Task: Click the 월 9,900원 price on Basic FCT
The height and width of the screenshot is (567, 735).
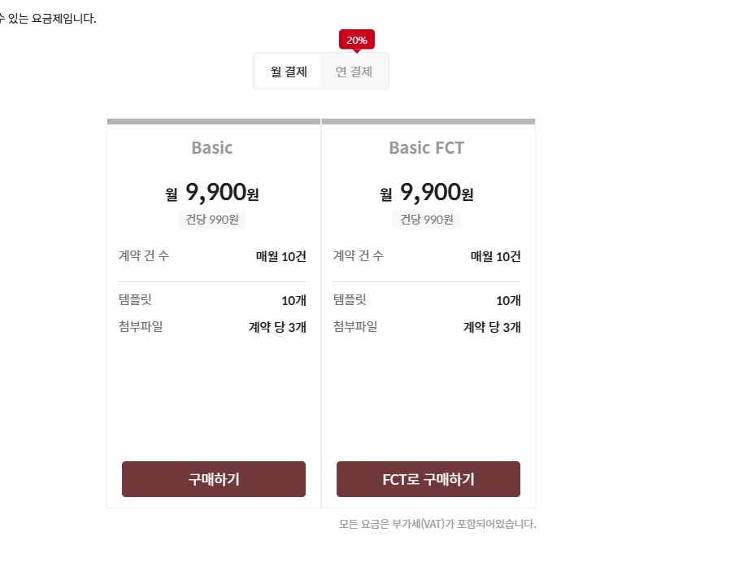Action: coord(426,192)
